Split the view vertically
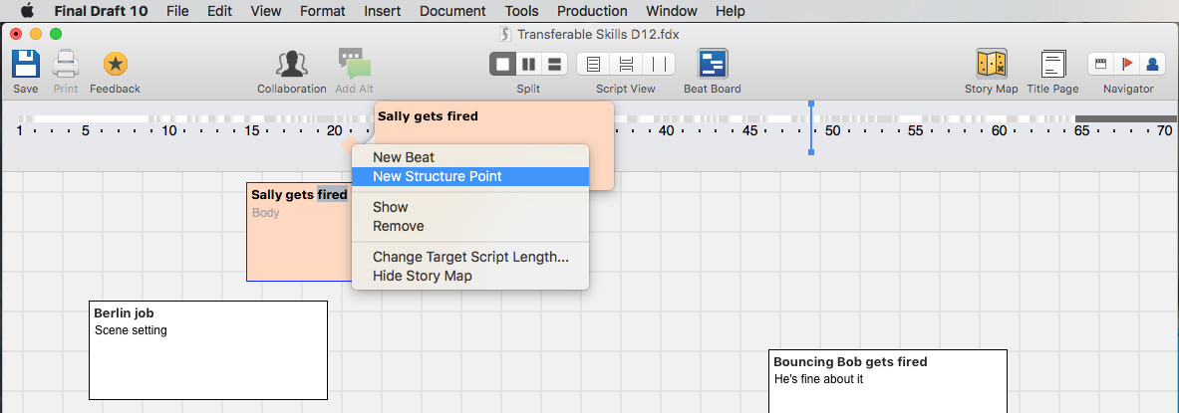The height and width of the screenshot is (413, 1179). coord(529,65)
